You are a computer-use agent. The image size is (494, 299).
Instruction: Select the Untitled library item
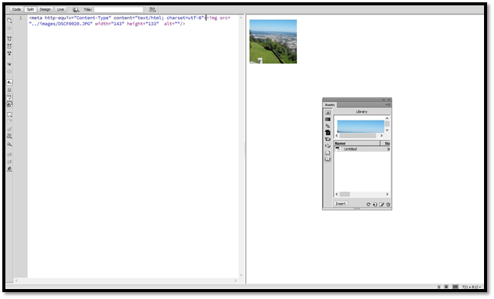click(x=362, y=149)
